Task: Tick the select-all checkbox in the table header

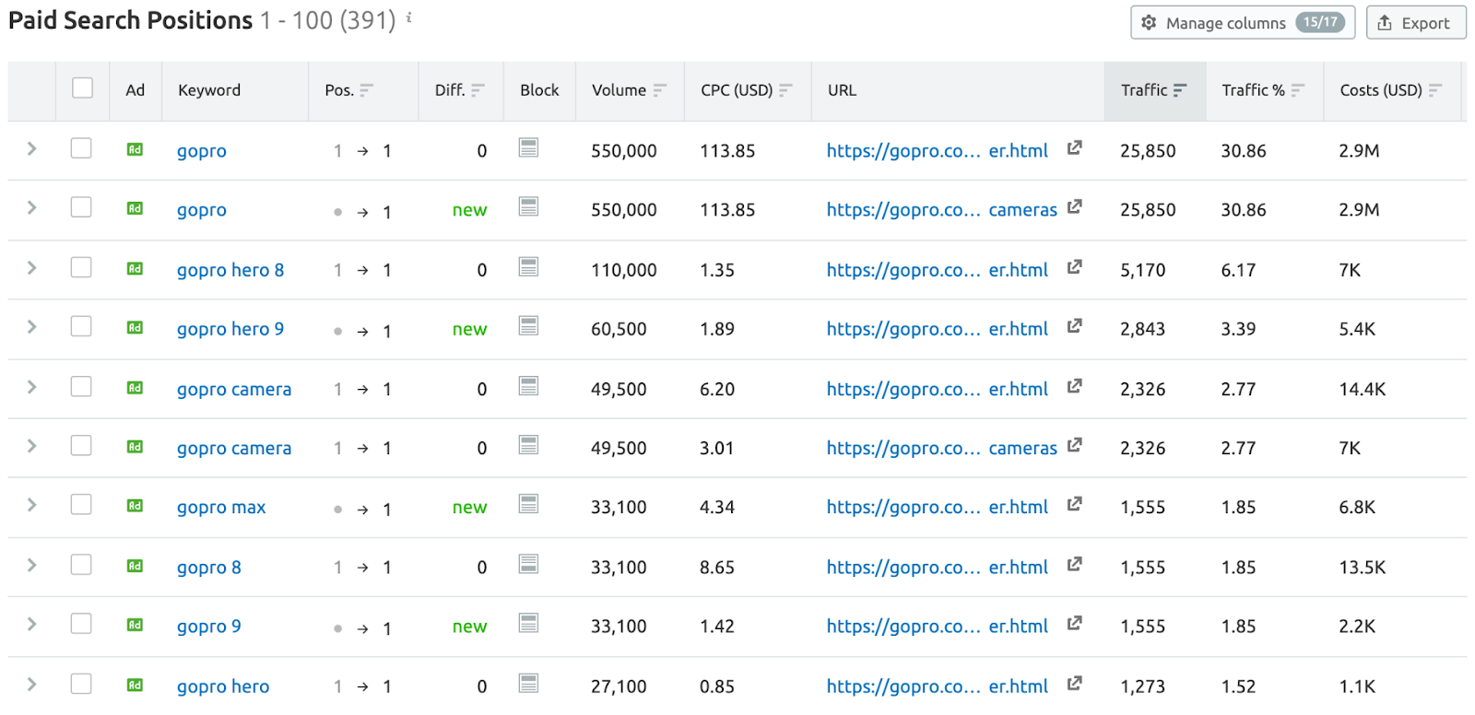Action: pos(82,88)
